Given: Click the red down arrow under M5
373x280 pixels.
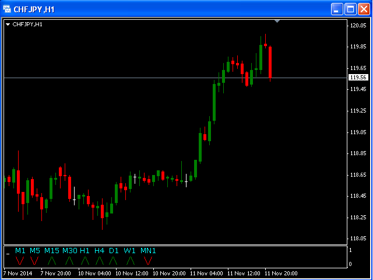Looking at the screenshot, I should point(34,260).
